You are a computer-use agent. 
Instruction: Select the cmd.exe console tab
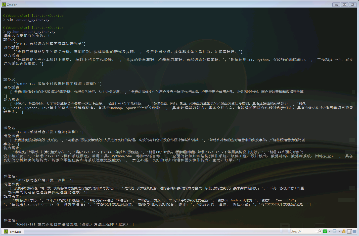point(13,231)
